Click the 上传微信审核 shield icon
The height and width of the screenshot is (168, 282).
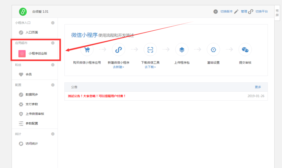(21, 114)
